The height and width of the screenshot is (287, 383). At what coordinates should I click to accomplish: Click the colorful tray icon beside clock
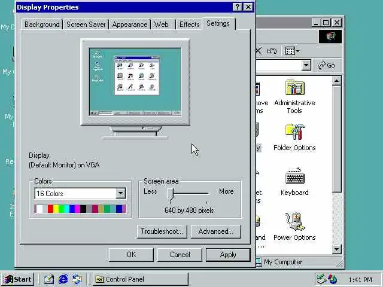click(333, 279)
